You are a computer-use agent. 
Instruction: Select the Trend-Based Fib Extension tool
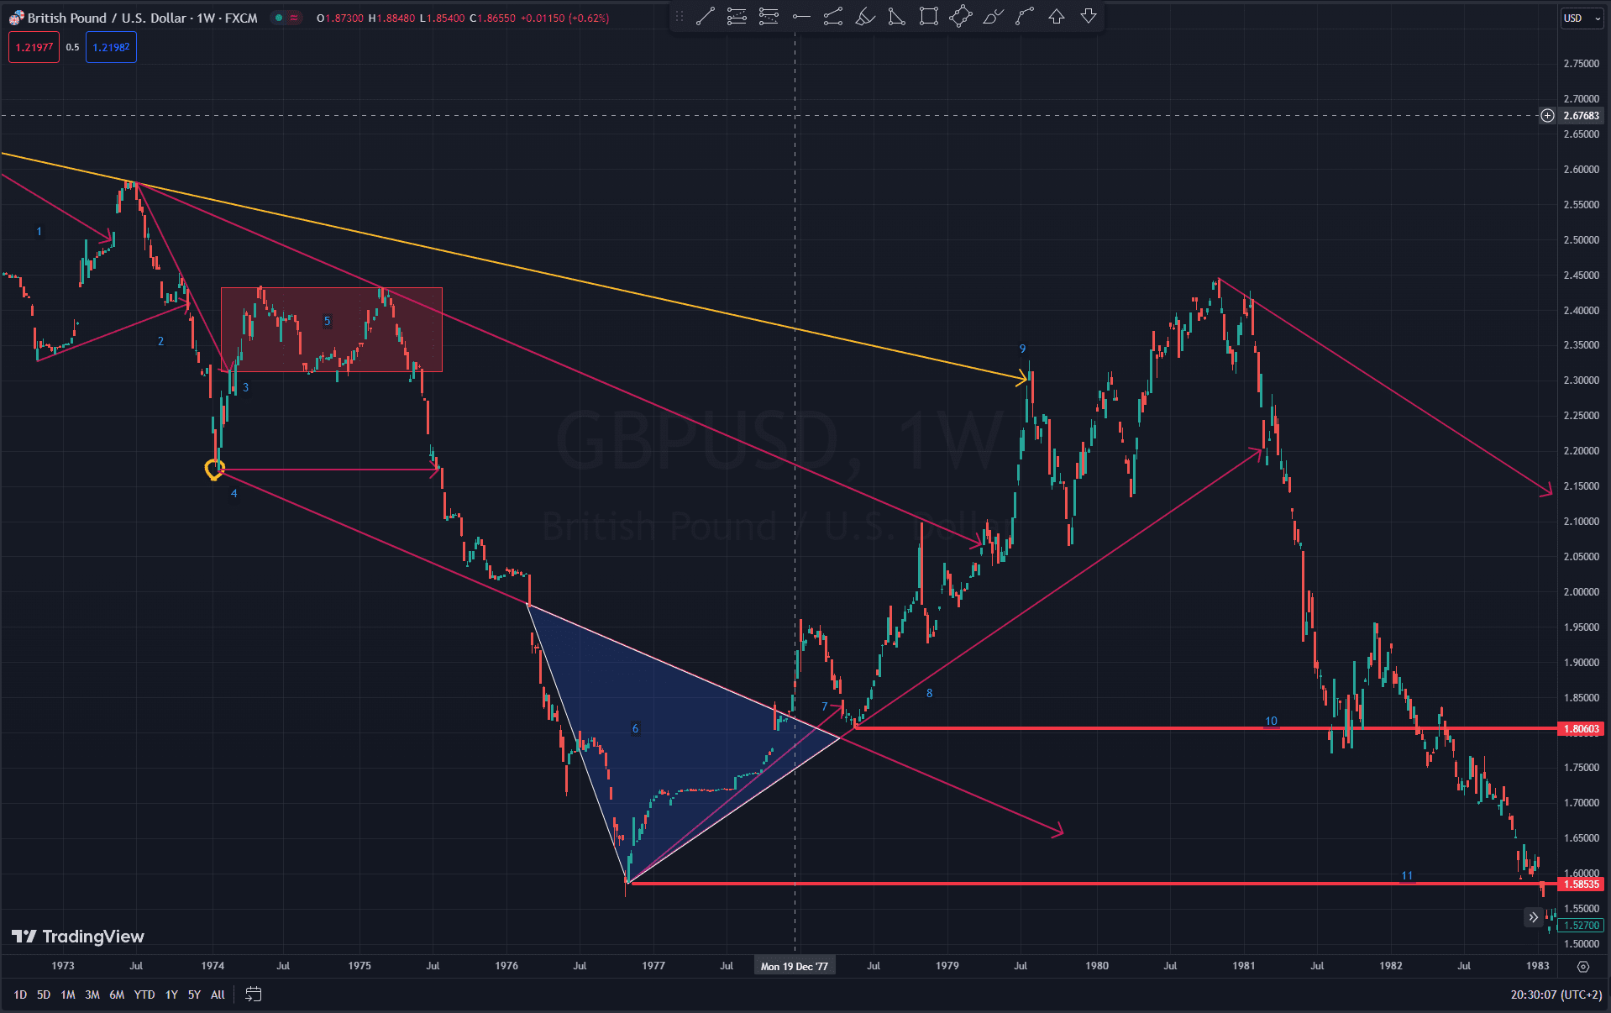[769, 17]
